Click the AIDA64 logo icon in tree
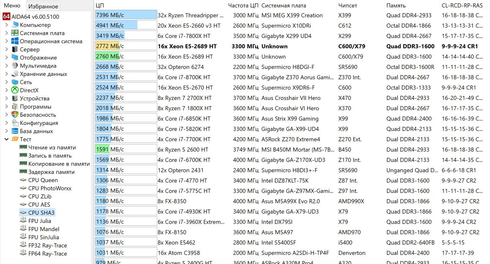This screenshot has width=490, height=264. click(x=6, y=16)
